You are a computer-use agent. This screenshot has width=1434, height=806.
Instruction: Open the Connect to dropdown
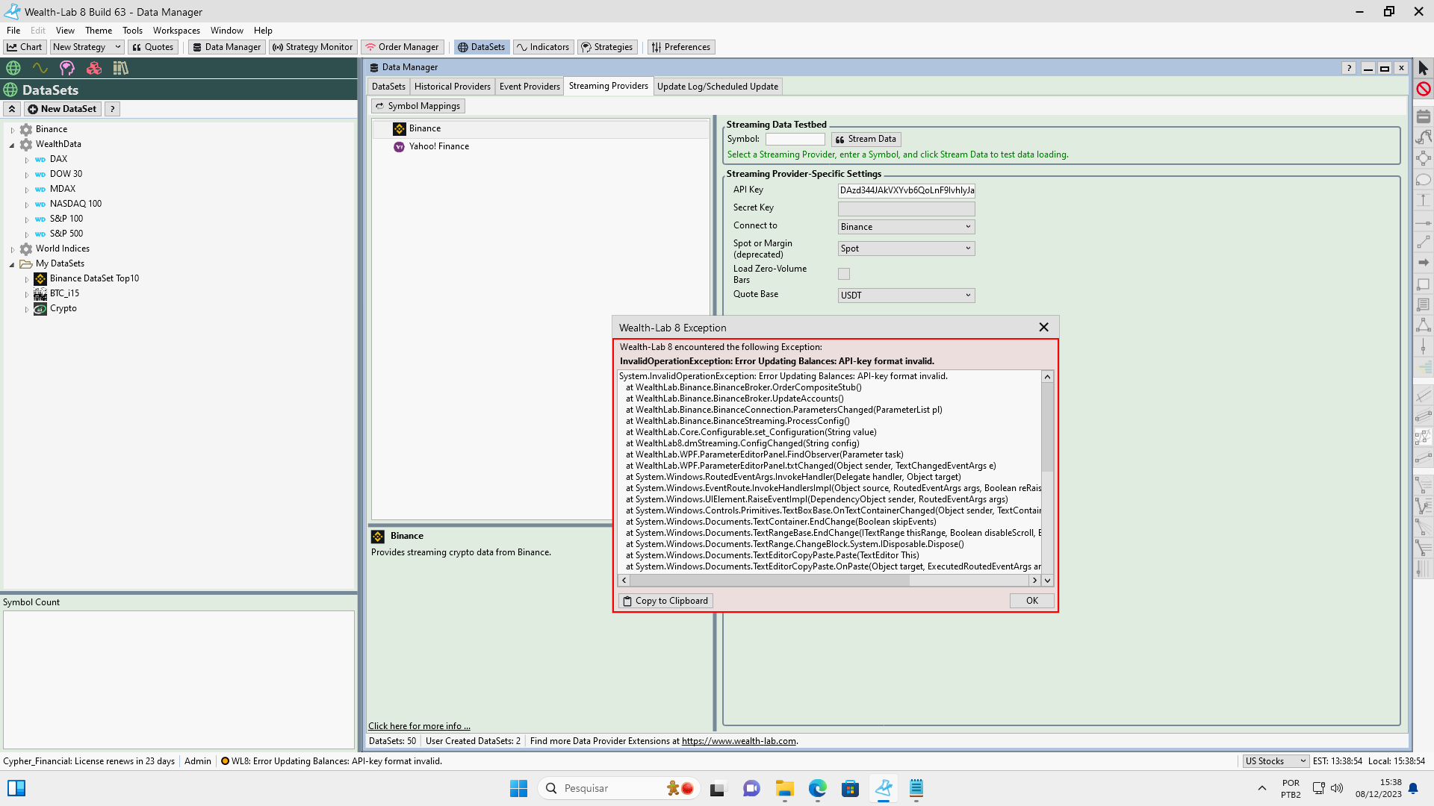click(x=906, y=227)
